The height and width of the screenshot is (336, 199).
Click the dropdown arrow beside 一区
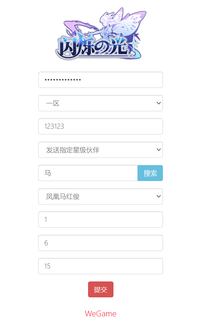[x=158, y=103]
